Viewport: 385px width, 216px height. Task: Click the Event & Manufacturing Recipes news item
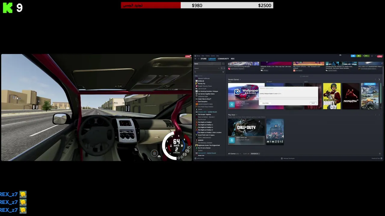[x=243, y=66]
